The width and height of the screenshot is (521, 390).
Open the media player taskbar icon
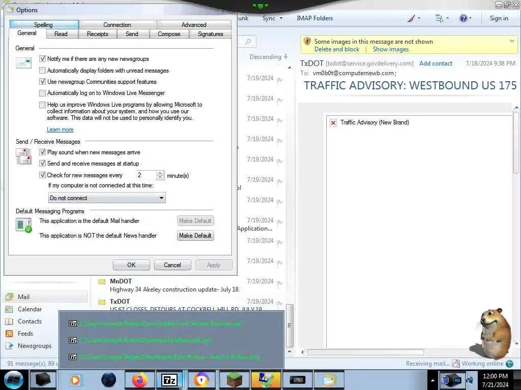75,380
